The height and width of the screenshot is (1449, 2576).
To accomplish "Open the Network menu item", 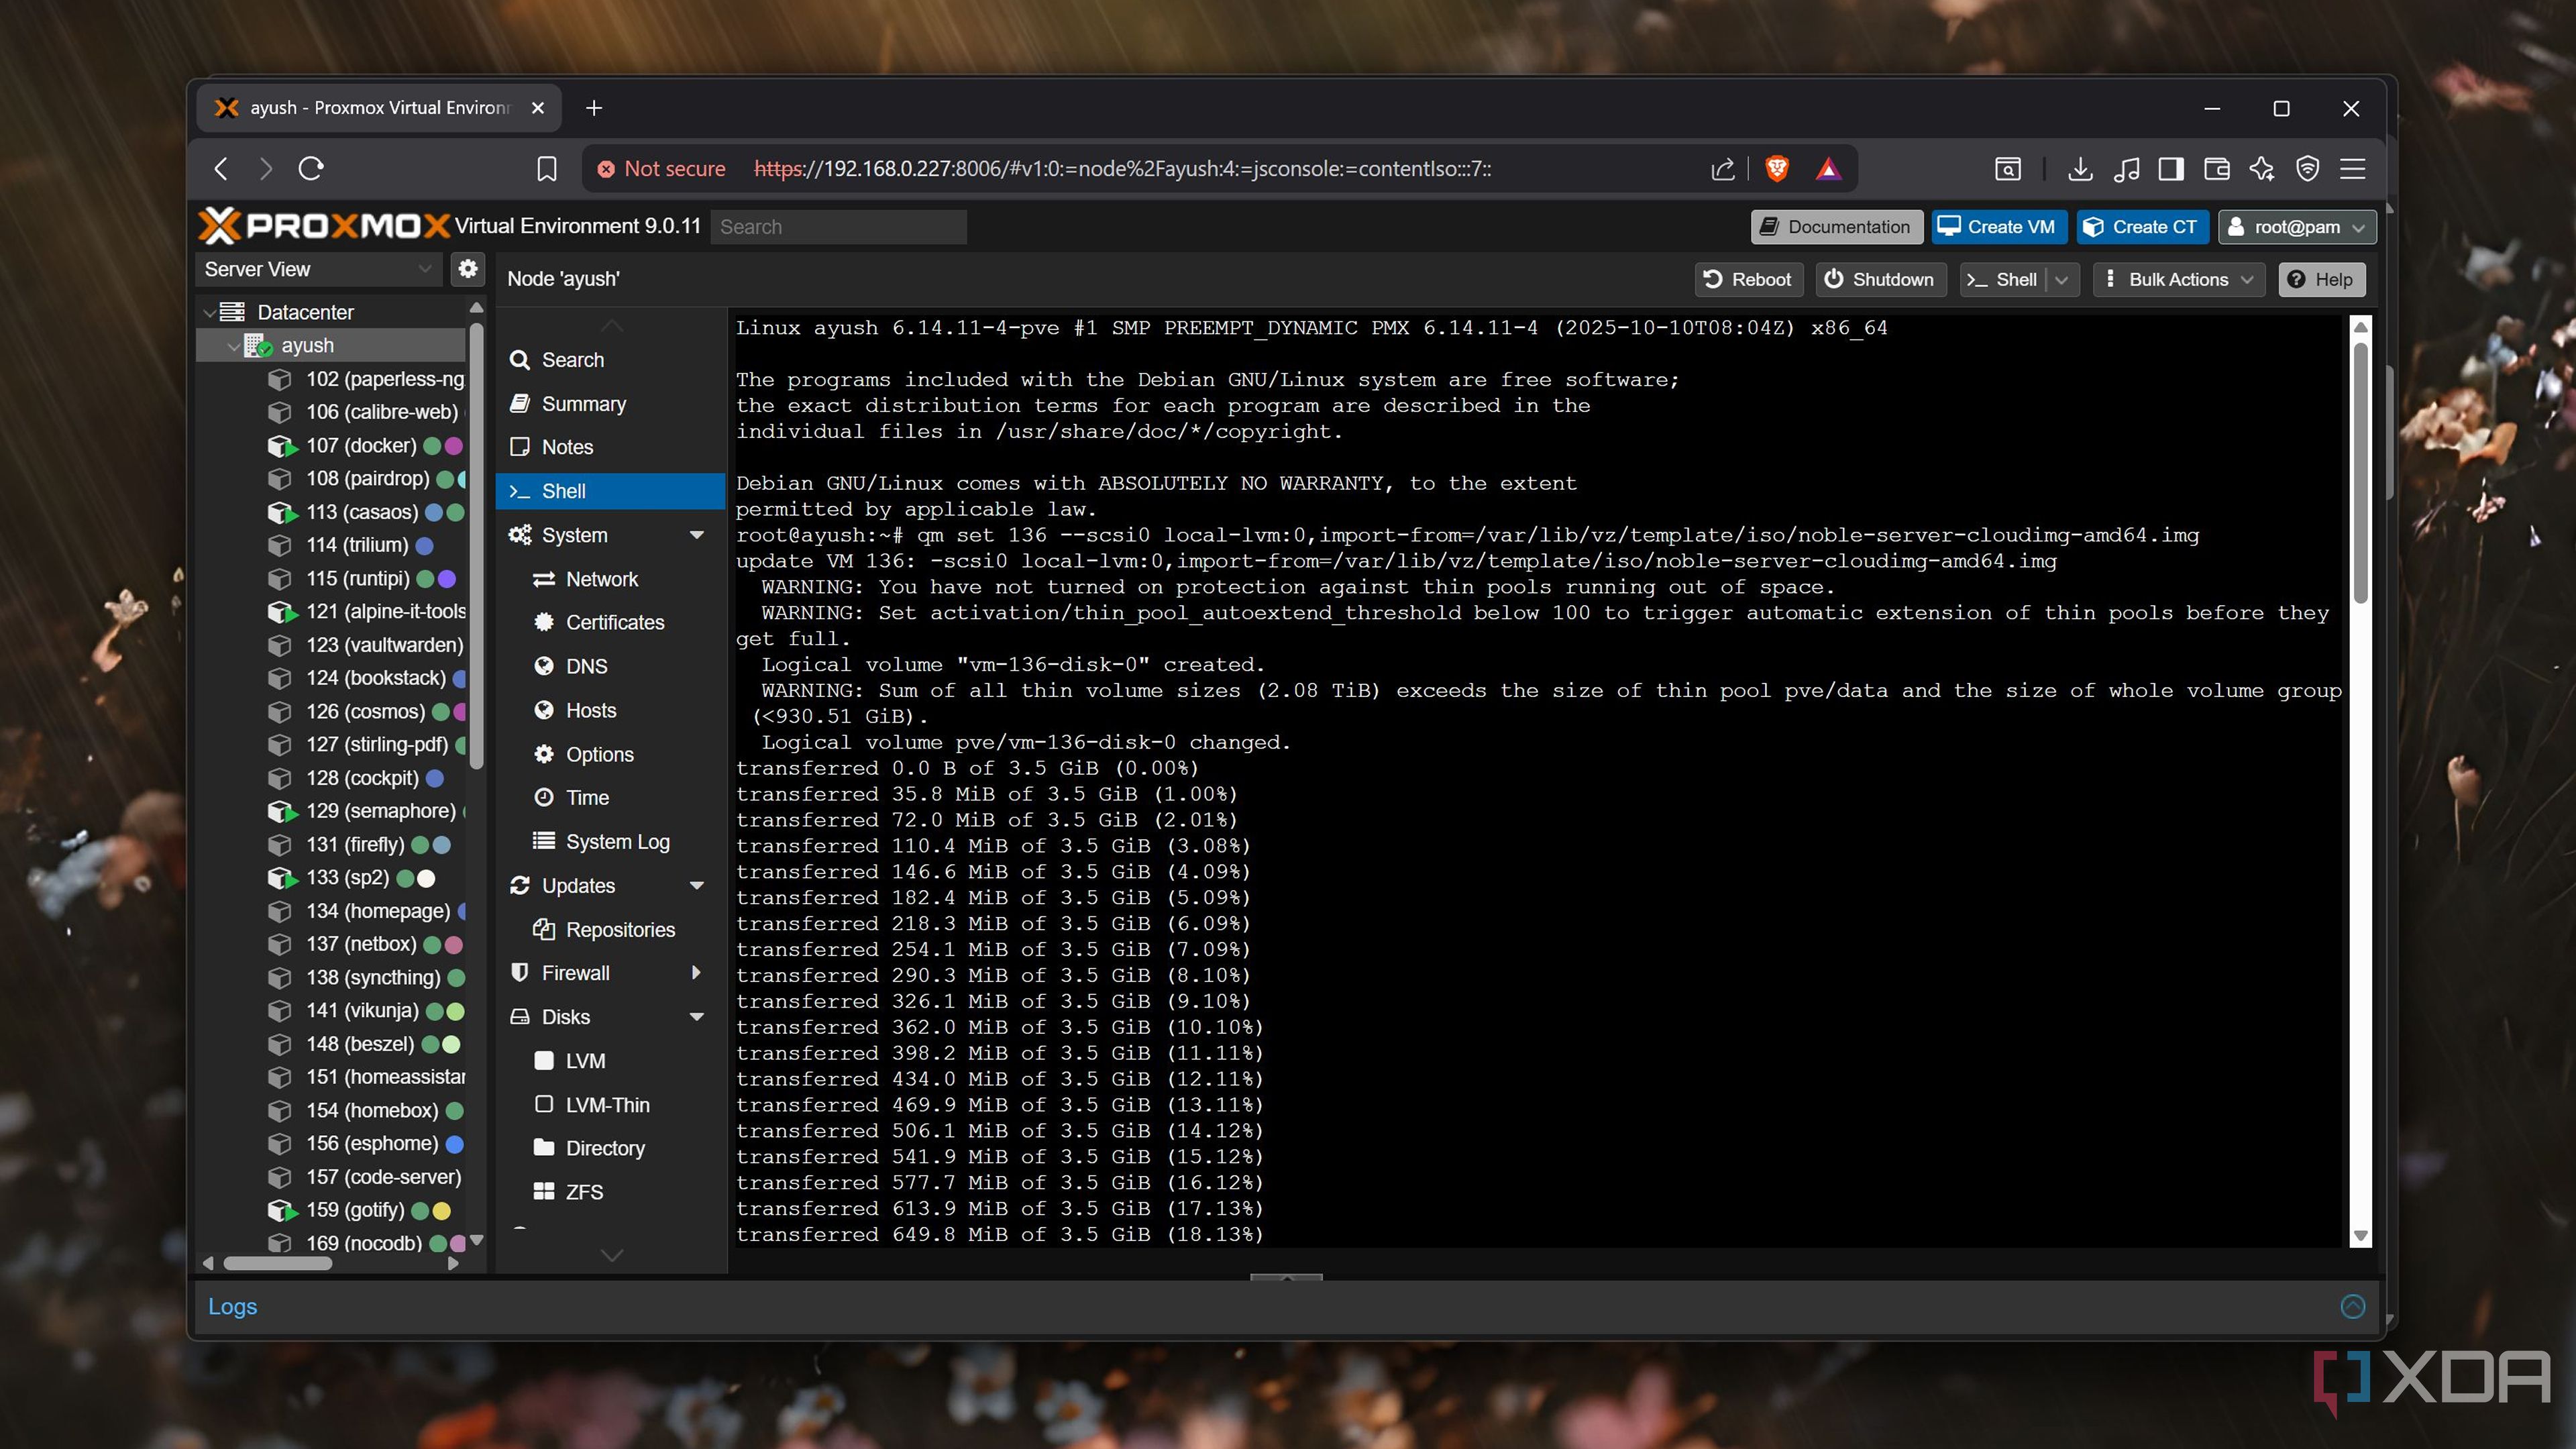I will click(610, 579).
